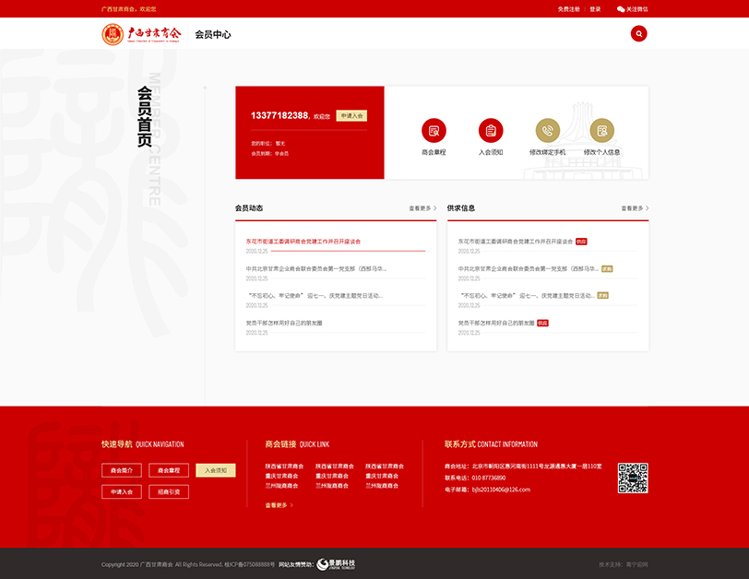Open the 中共北京甘肃企业商会 entry in 供求信息
The height and width of the screenshot is (579, 749).
click(x=529, y=268)
